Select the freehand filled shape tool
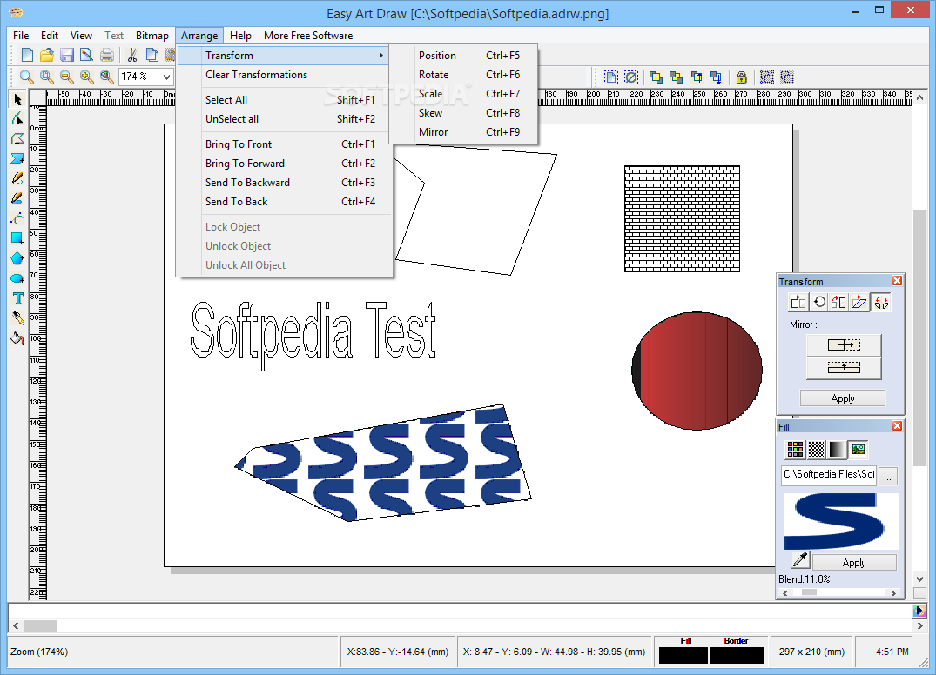The image size is (936, 675). click(17, 198)
